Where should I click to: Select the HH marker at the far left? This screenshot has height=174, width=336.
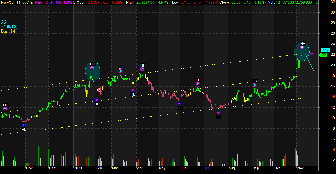[x=5, y=109]
